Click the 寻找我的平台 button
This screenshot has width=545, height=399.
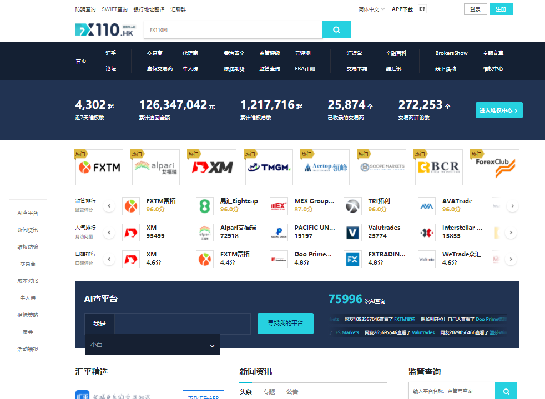[285, 323]
